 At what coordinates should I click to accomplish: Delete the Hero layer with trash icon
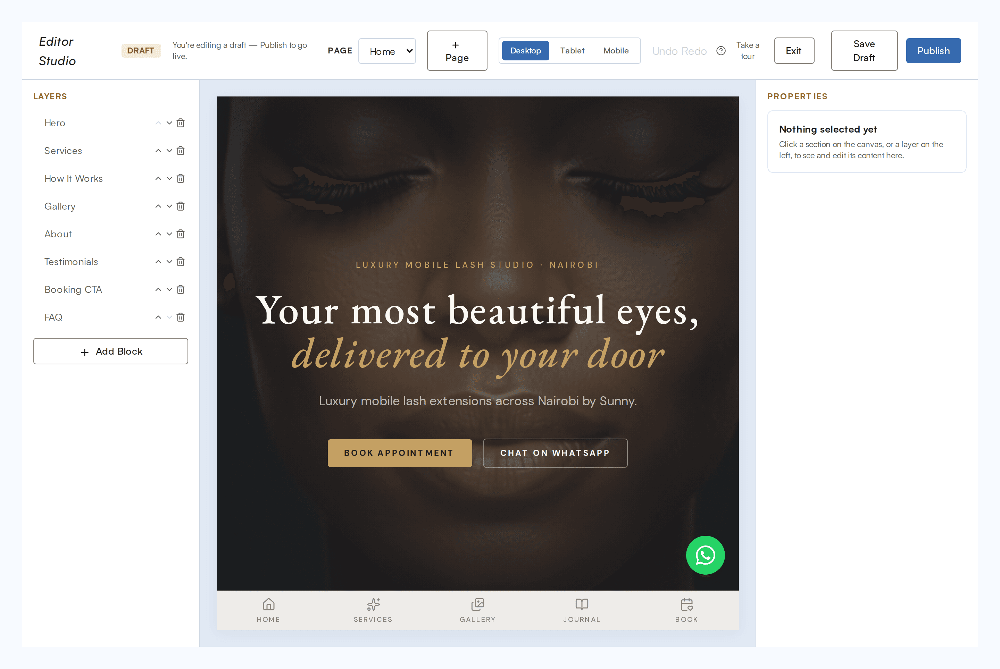181,123
